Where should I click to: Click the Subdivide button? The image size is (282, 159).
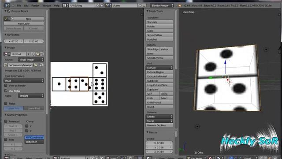click(x=160, y=81)
